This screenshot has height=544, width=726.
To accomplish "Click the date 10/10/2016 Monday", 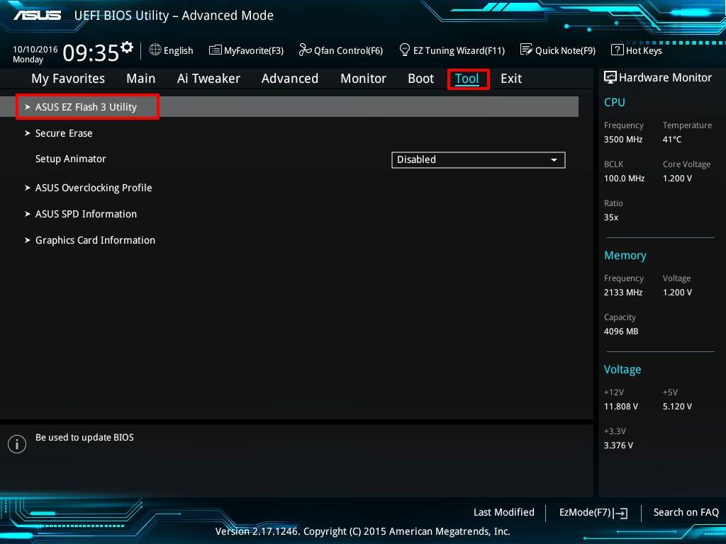I will pos(35,54).
